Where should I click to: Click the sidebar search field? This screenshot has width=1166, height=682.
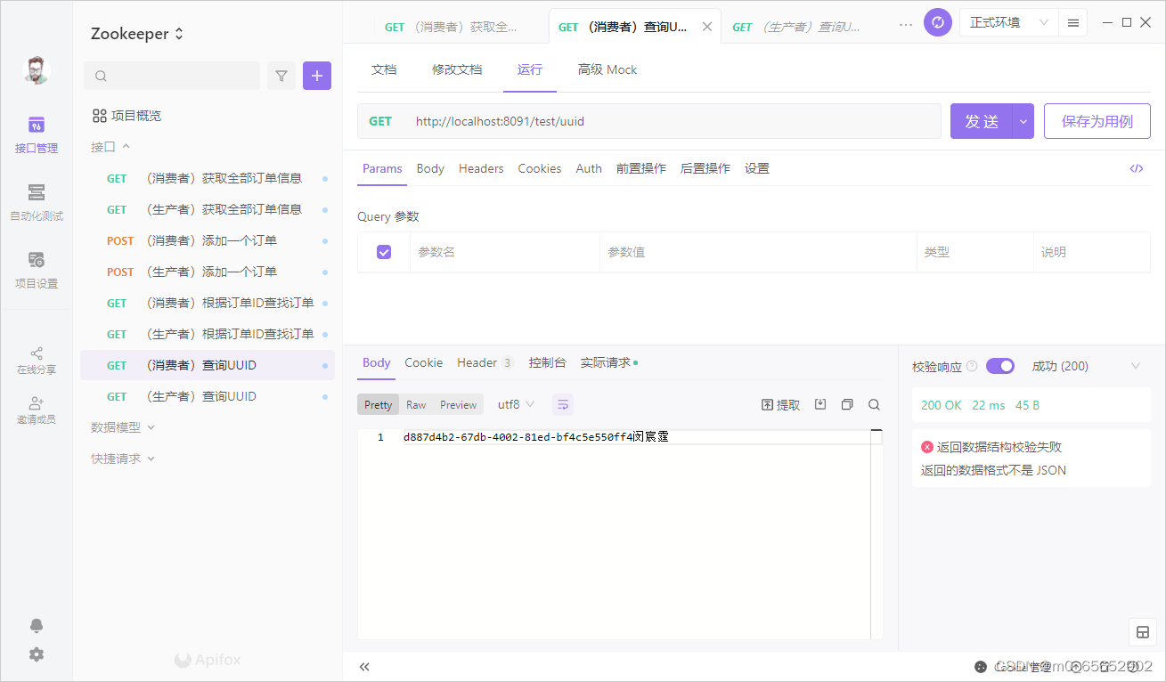coord(172,76)
